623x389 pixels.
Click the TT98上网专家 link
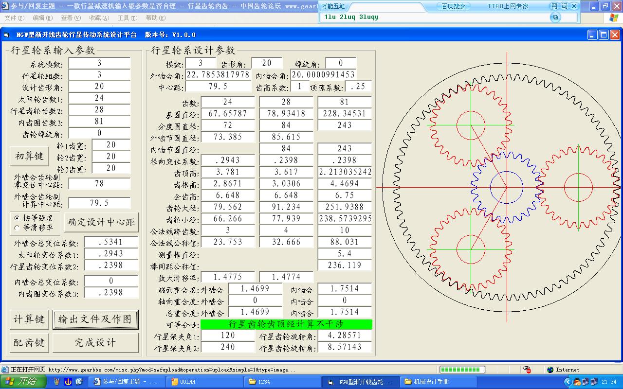point(508,6)
